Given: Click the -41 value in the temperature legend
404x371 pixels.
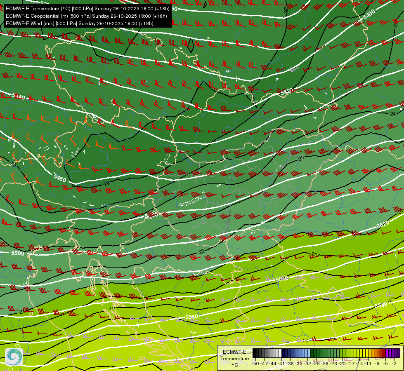Looking at the screenshot, I should (x=281, y=364).
